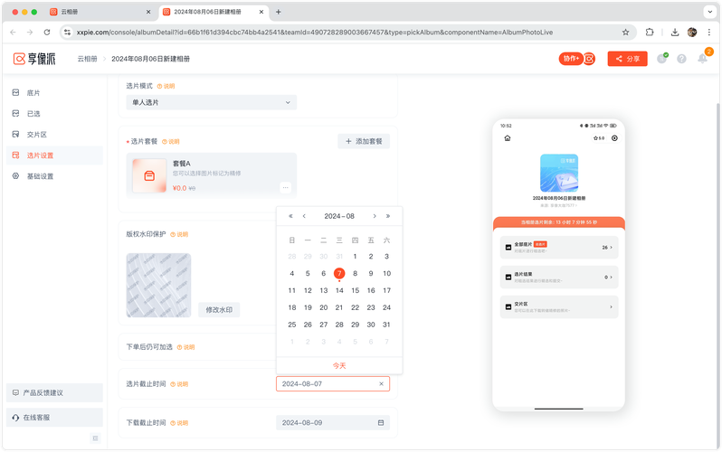
Task: Select the 选片设置 sidebar tab
Action: tap(40, 155)
